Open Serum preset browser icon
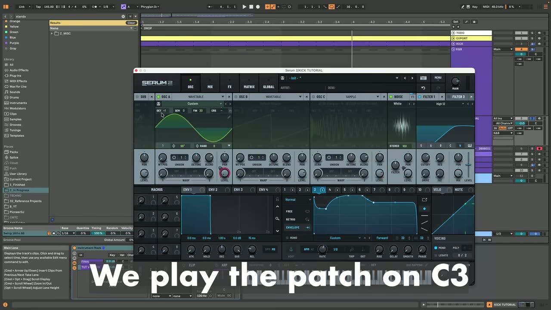Image resolution: width=551 pixels, height=310 pixels. tap(423, 78)
